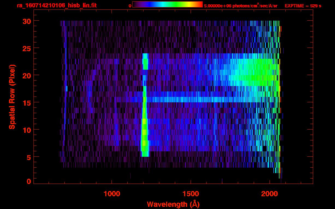This screenshot has width=335, height=209.
Task: Click the 1500 wavelength axis tick label
Action: pos(191,194)
